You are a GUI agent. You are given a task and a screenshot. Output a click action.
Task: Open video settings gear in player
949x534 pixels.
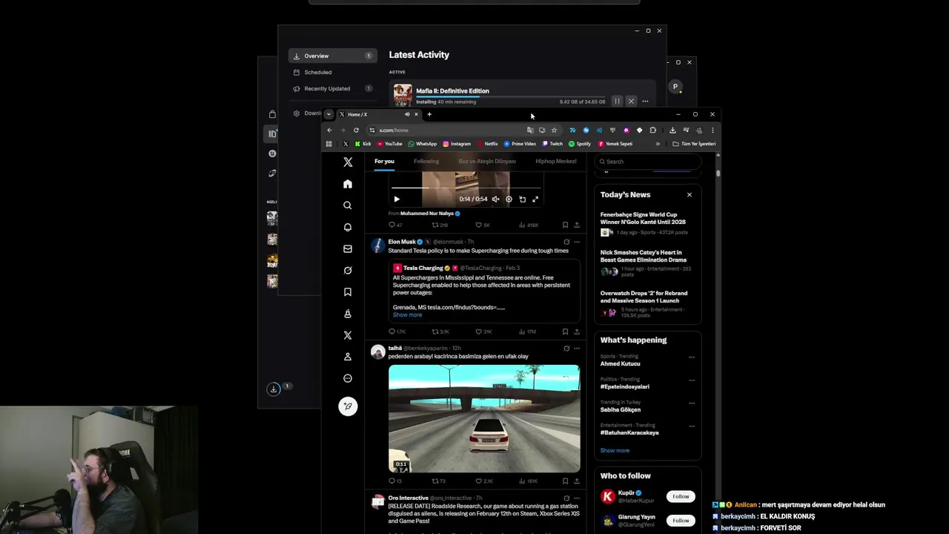(x=509, y=199)
